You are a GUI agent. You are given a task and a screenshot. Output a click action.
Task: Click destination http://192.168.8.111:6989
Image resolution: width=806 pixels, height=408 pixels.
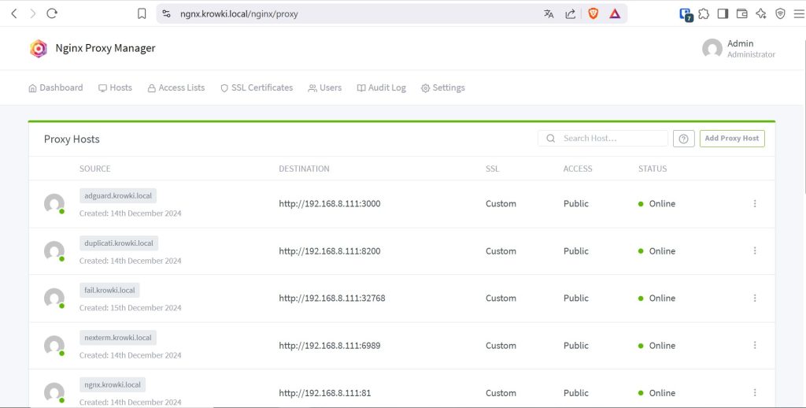330,346
